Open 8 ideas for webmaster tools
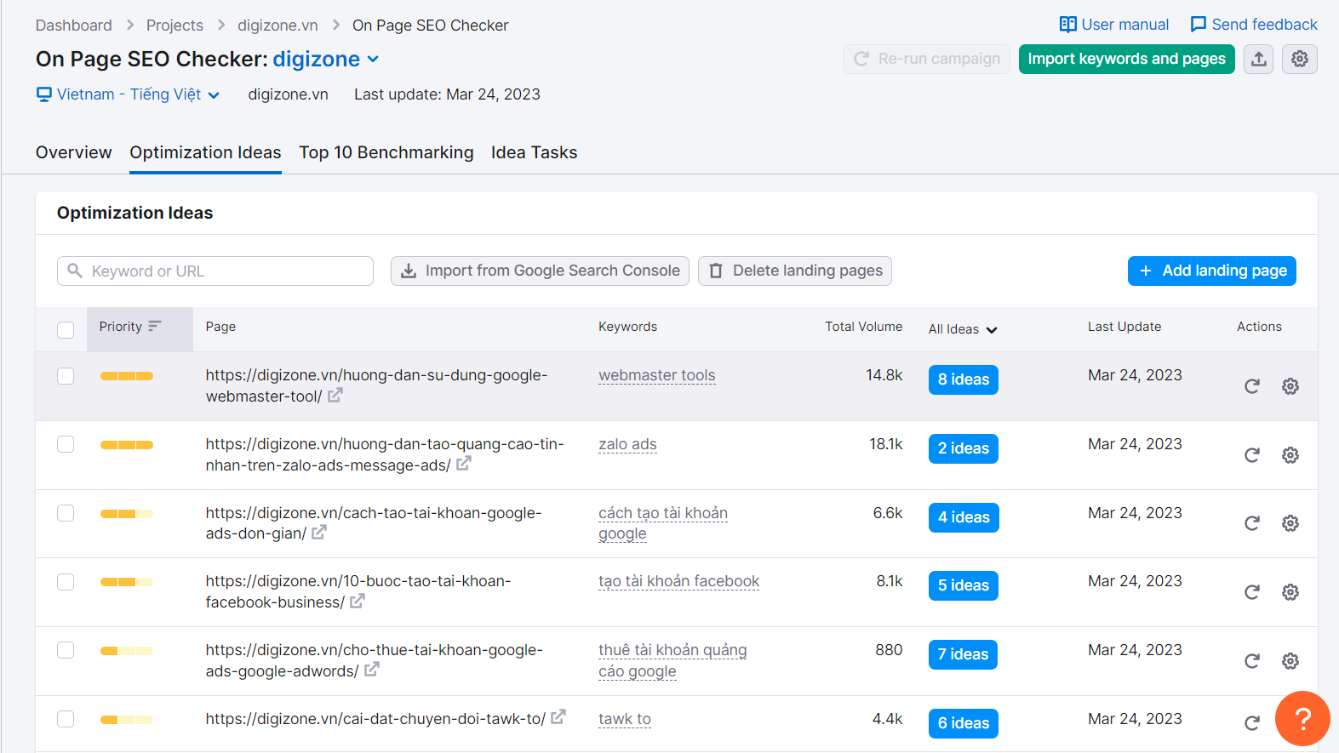The image size is (1339, 753). click(x=964, y=379)
